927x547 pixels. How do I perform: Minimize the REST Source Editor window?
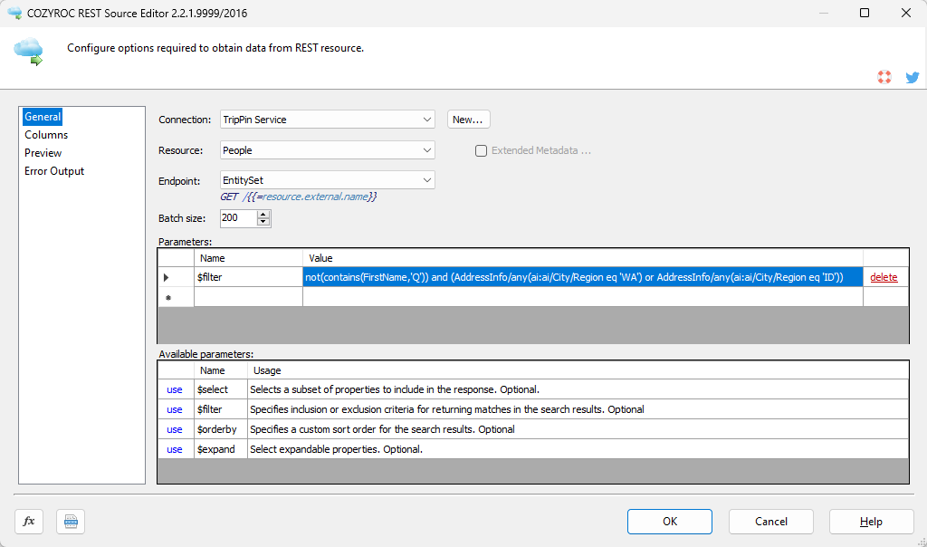click(x=823, y=13)
